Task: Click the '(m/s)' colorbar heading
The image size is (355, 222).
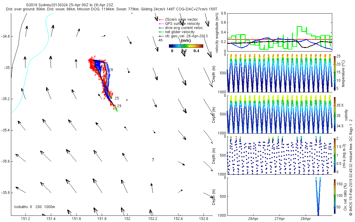Action: pos(185,40)
